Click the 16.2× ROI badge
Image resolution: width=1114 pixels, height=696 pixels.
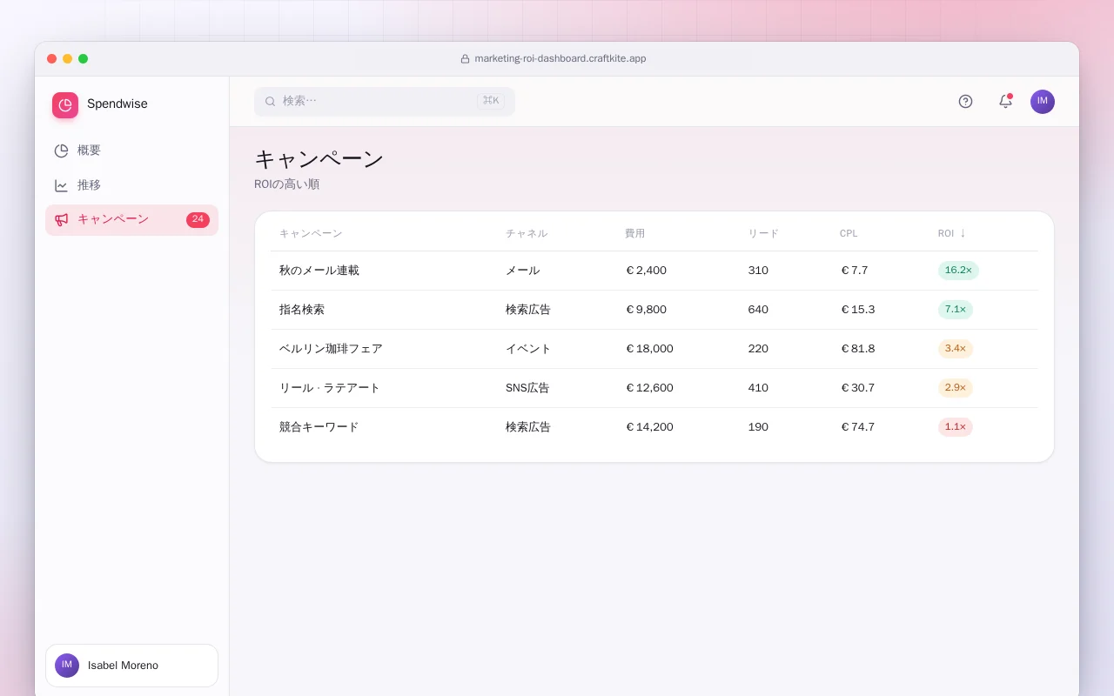(x=958, y=271)
